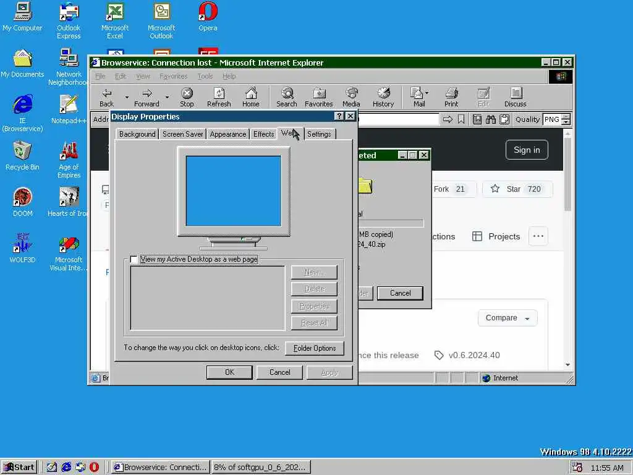Image resolution: width=633 pixels, height=475 pixels.
Task: Select the Microsoft Excel desktop shortcut
Action: pos(114,21)
